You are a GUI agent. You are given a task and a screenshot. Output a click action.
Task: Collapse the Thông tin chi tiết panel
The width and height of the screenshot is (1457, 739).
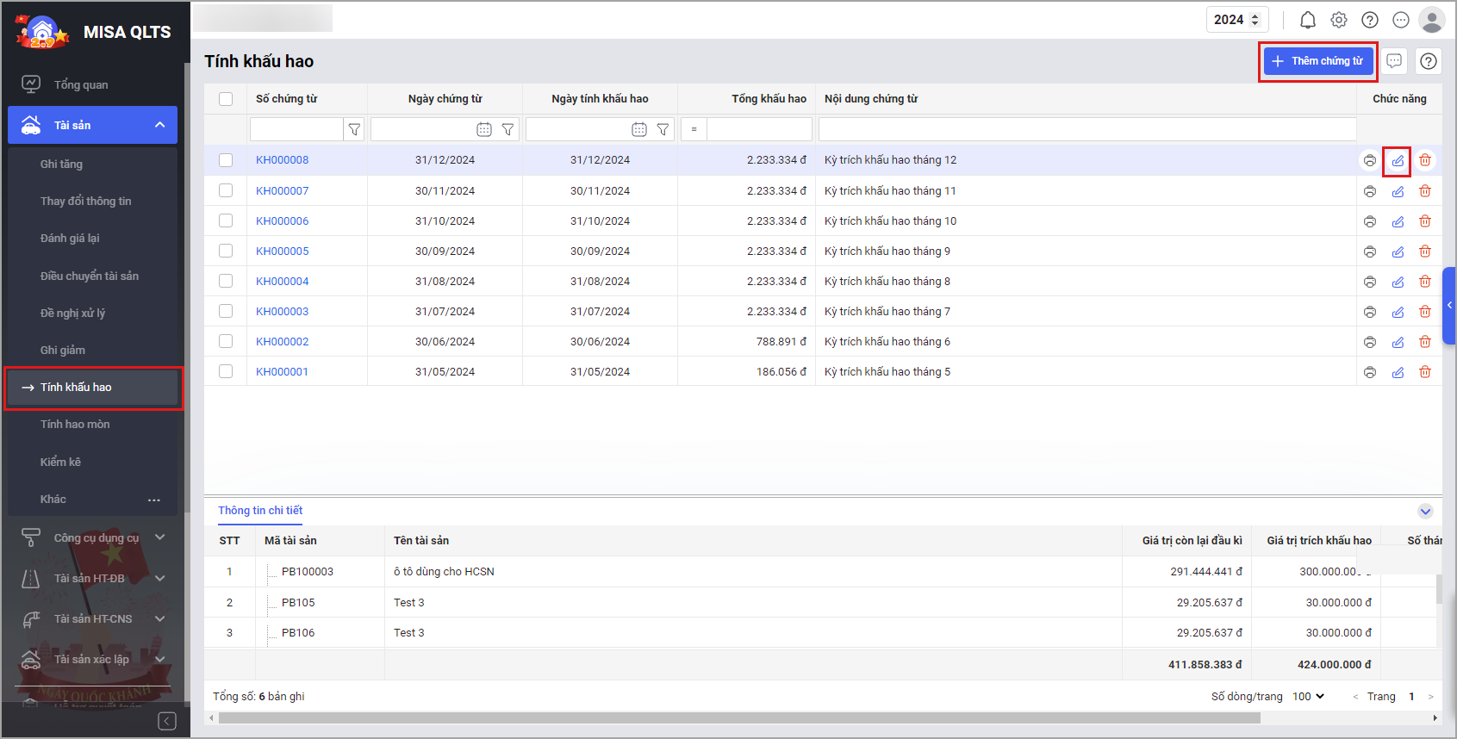point(1425,511)
